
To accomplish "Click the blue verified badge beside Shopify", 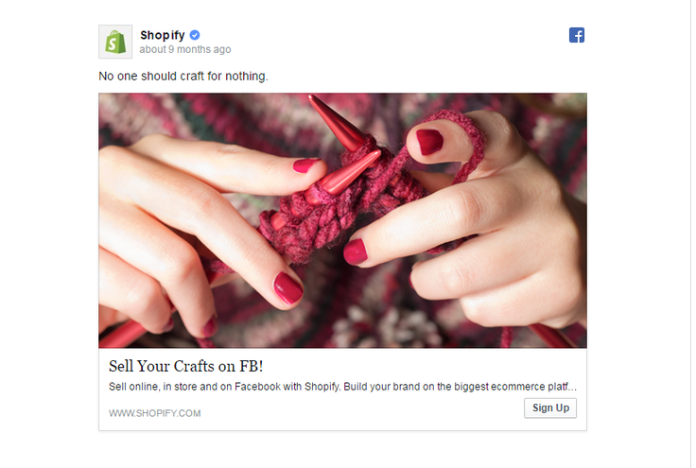I will (195, 35).
